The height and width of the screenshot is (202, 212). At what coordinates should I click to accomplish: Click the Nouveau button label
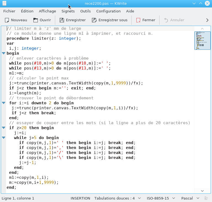[19, 20]
